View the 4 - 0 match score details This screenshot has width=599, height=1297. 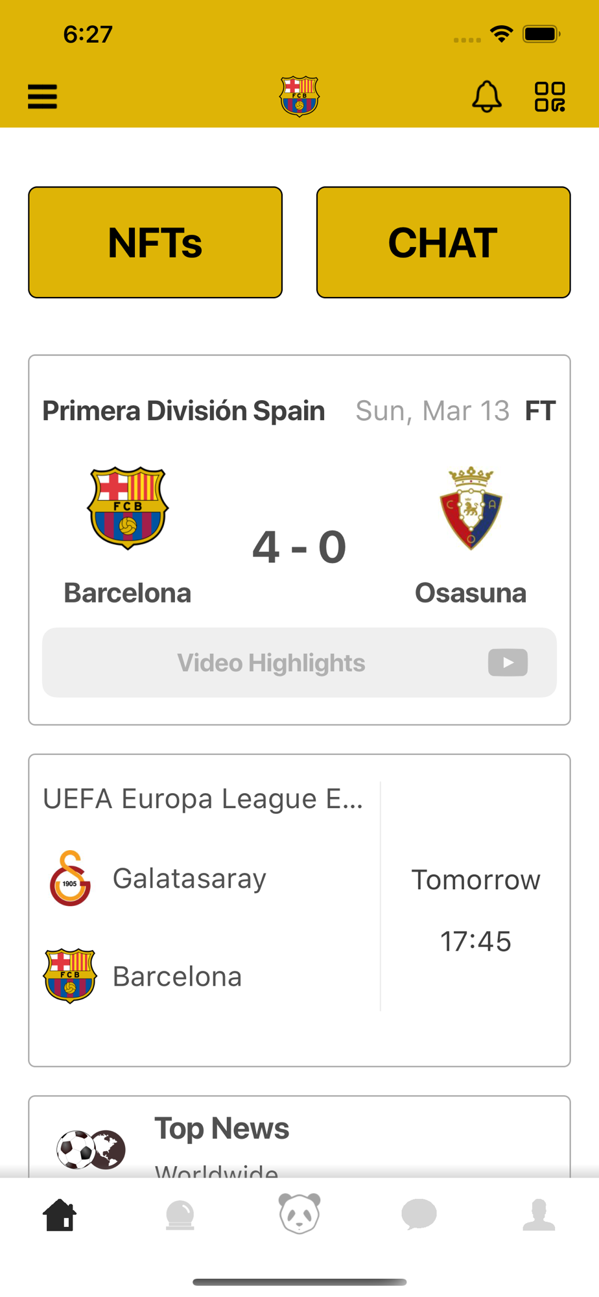299,547
